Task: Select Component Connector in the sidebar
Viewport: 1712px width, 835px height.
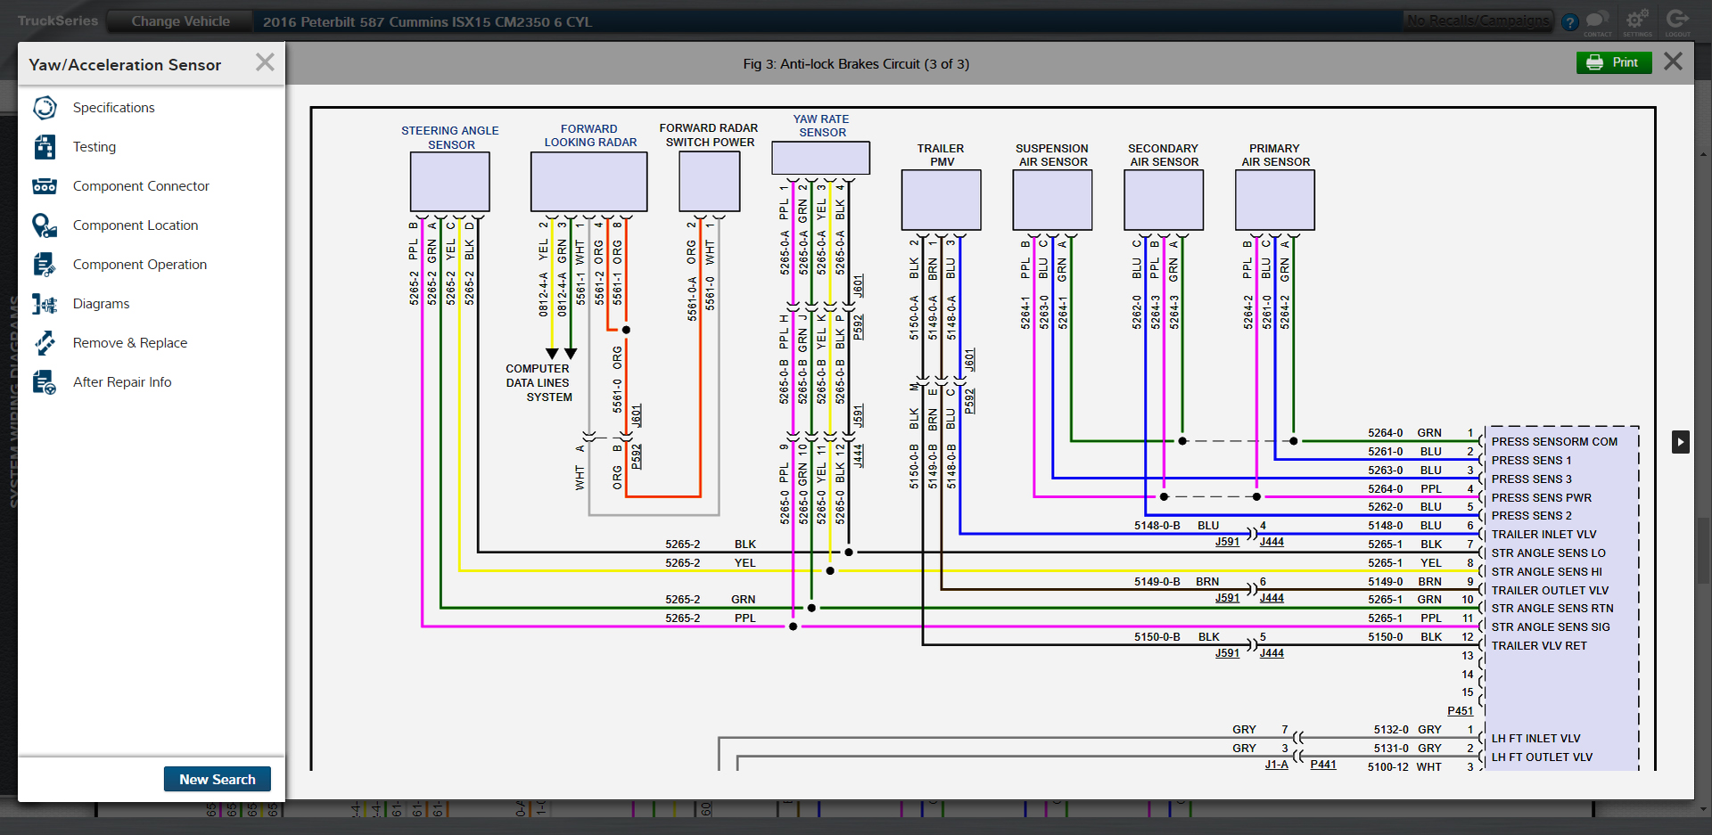Action: pos(141,185)
